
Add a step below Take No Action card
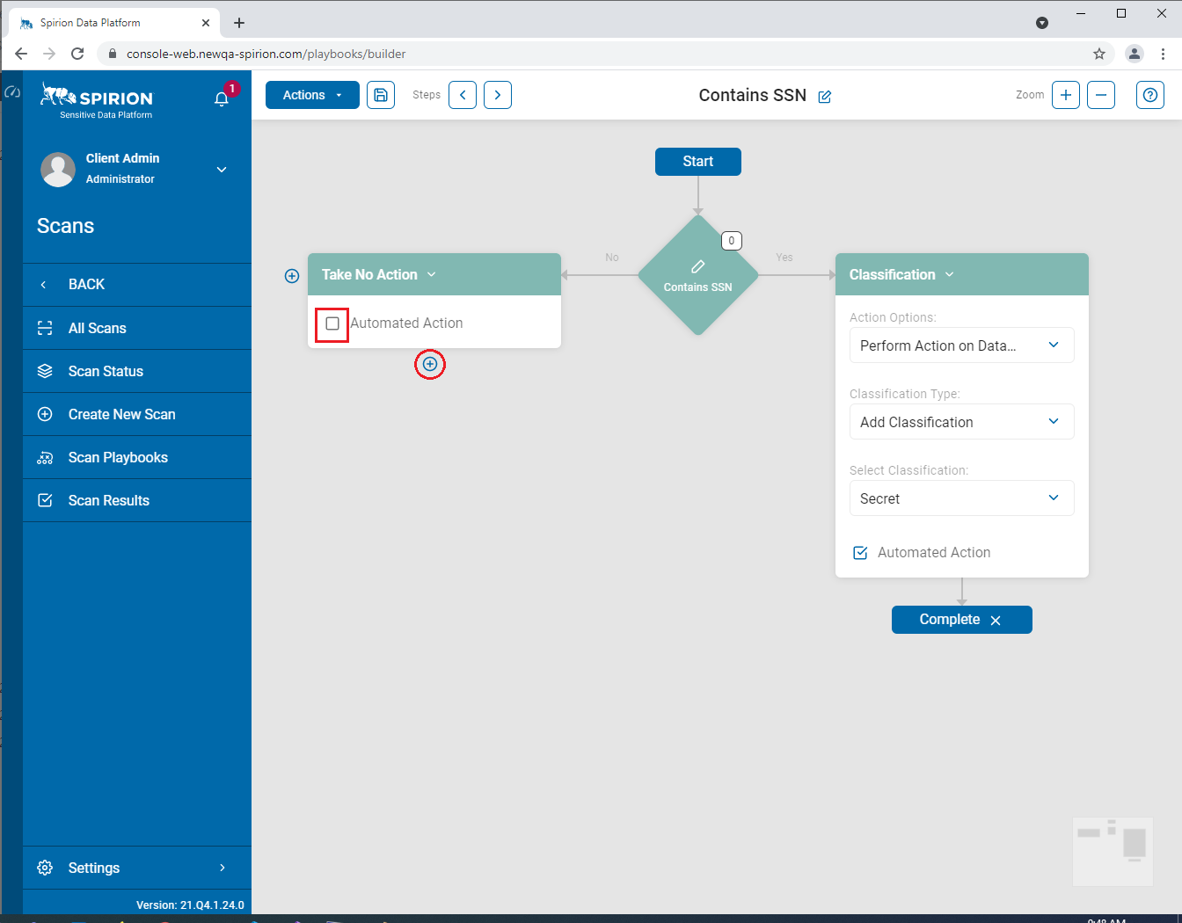pyautogui.click(x=430, y=364)
